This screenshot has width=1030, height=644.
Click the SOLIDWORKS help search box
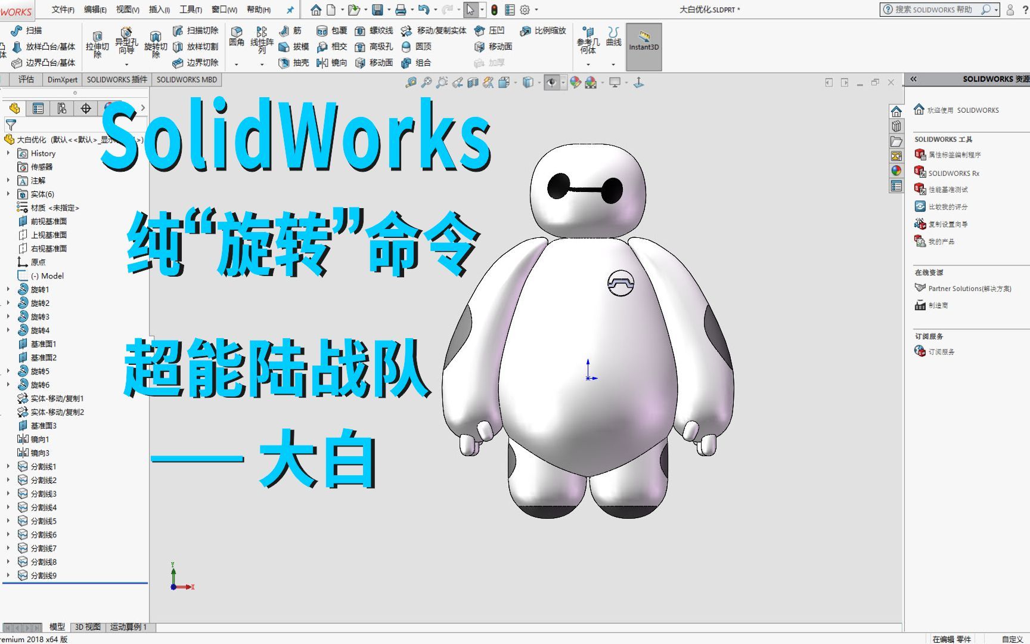coord(936,10)
